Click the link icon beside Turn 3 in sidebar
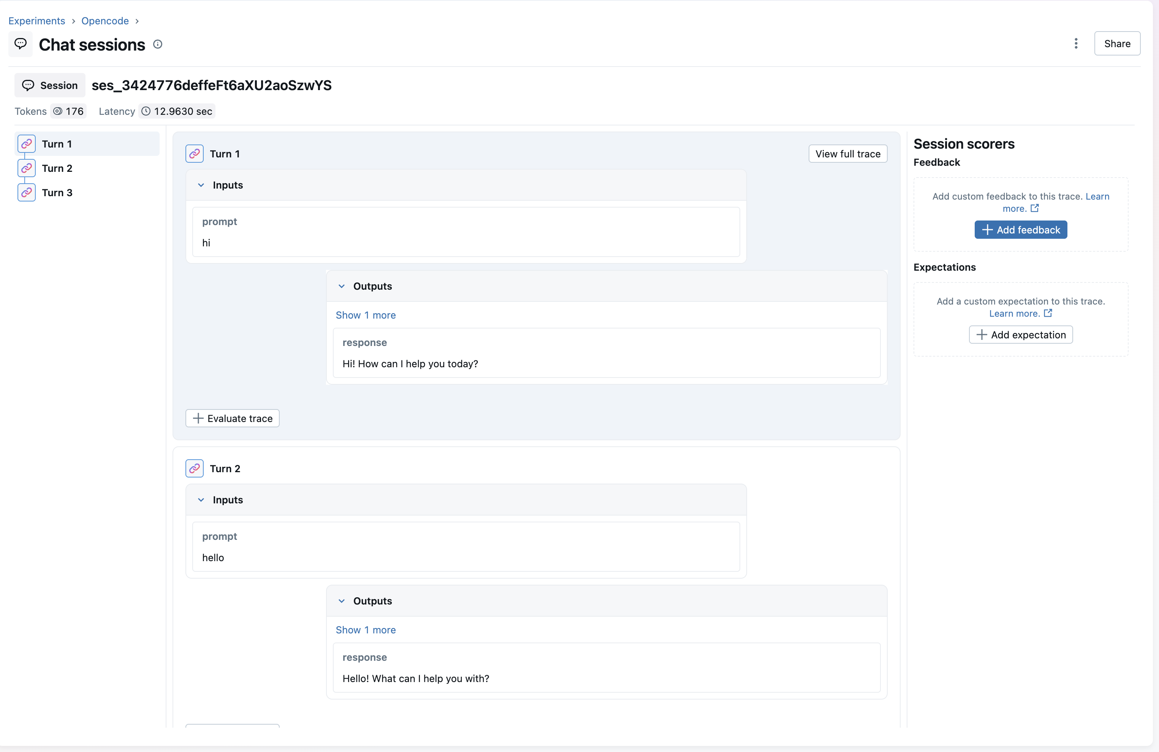This screenshot has height=752, width=1159. pyautogui.click(x=27, y=192)
